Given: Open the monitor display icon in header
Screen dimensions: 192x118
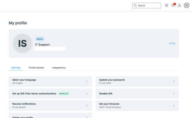Looking at the screenshot, I should (x=166, y=5).
